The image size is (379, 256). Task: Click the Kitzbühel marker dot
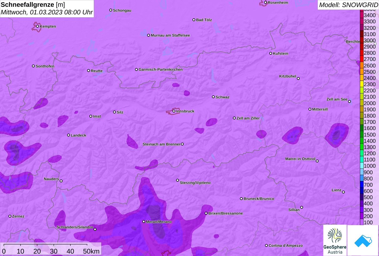[298, 79]
